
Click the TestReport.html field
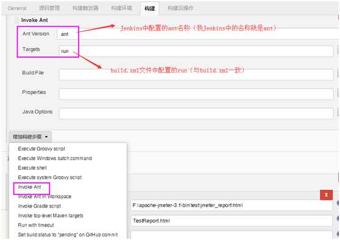(232, 221)
